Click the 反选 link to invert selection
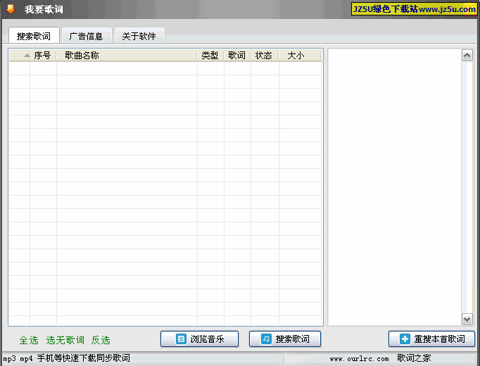Screen dimensions: 480x366 pos(101,340)
